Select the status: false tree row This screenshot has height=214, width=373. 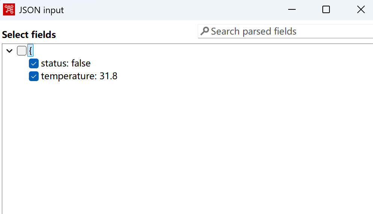click(66, 63)
